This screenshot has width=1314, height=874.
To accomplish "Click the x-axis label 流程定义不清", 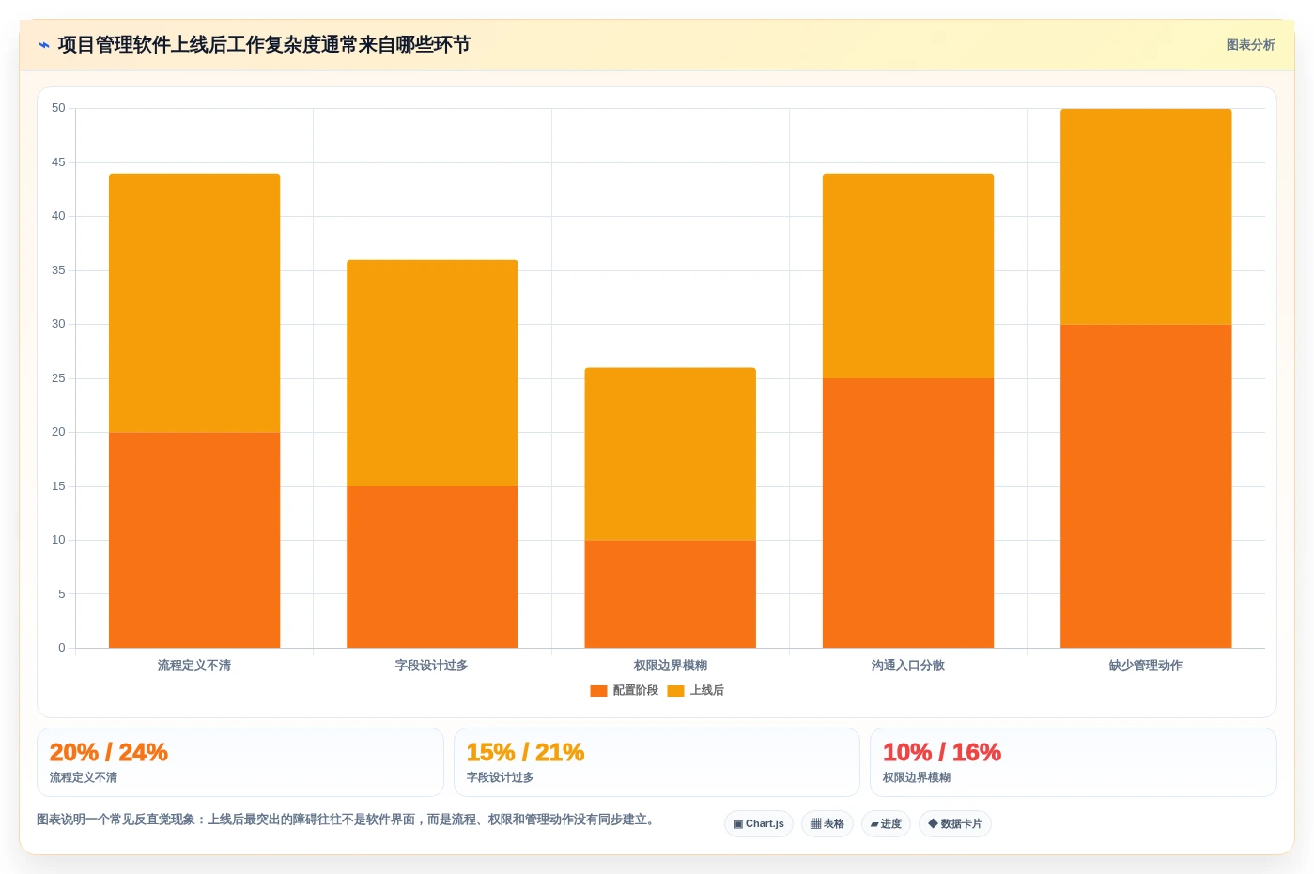I will coord(194,666).
